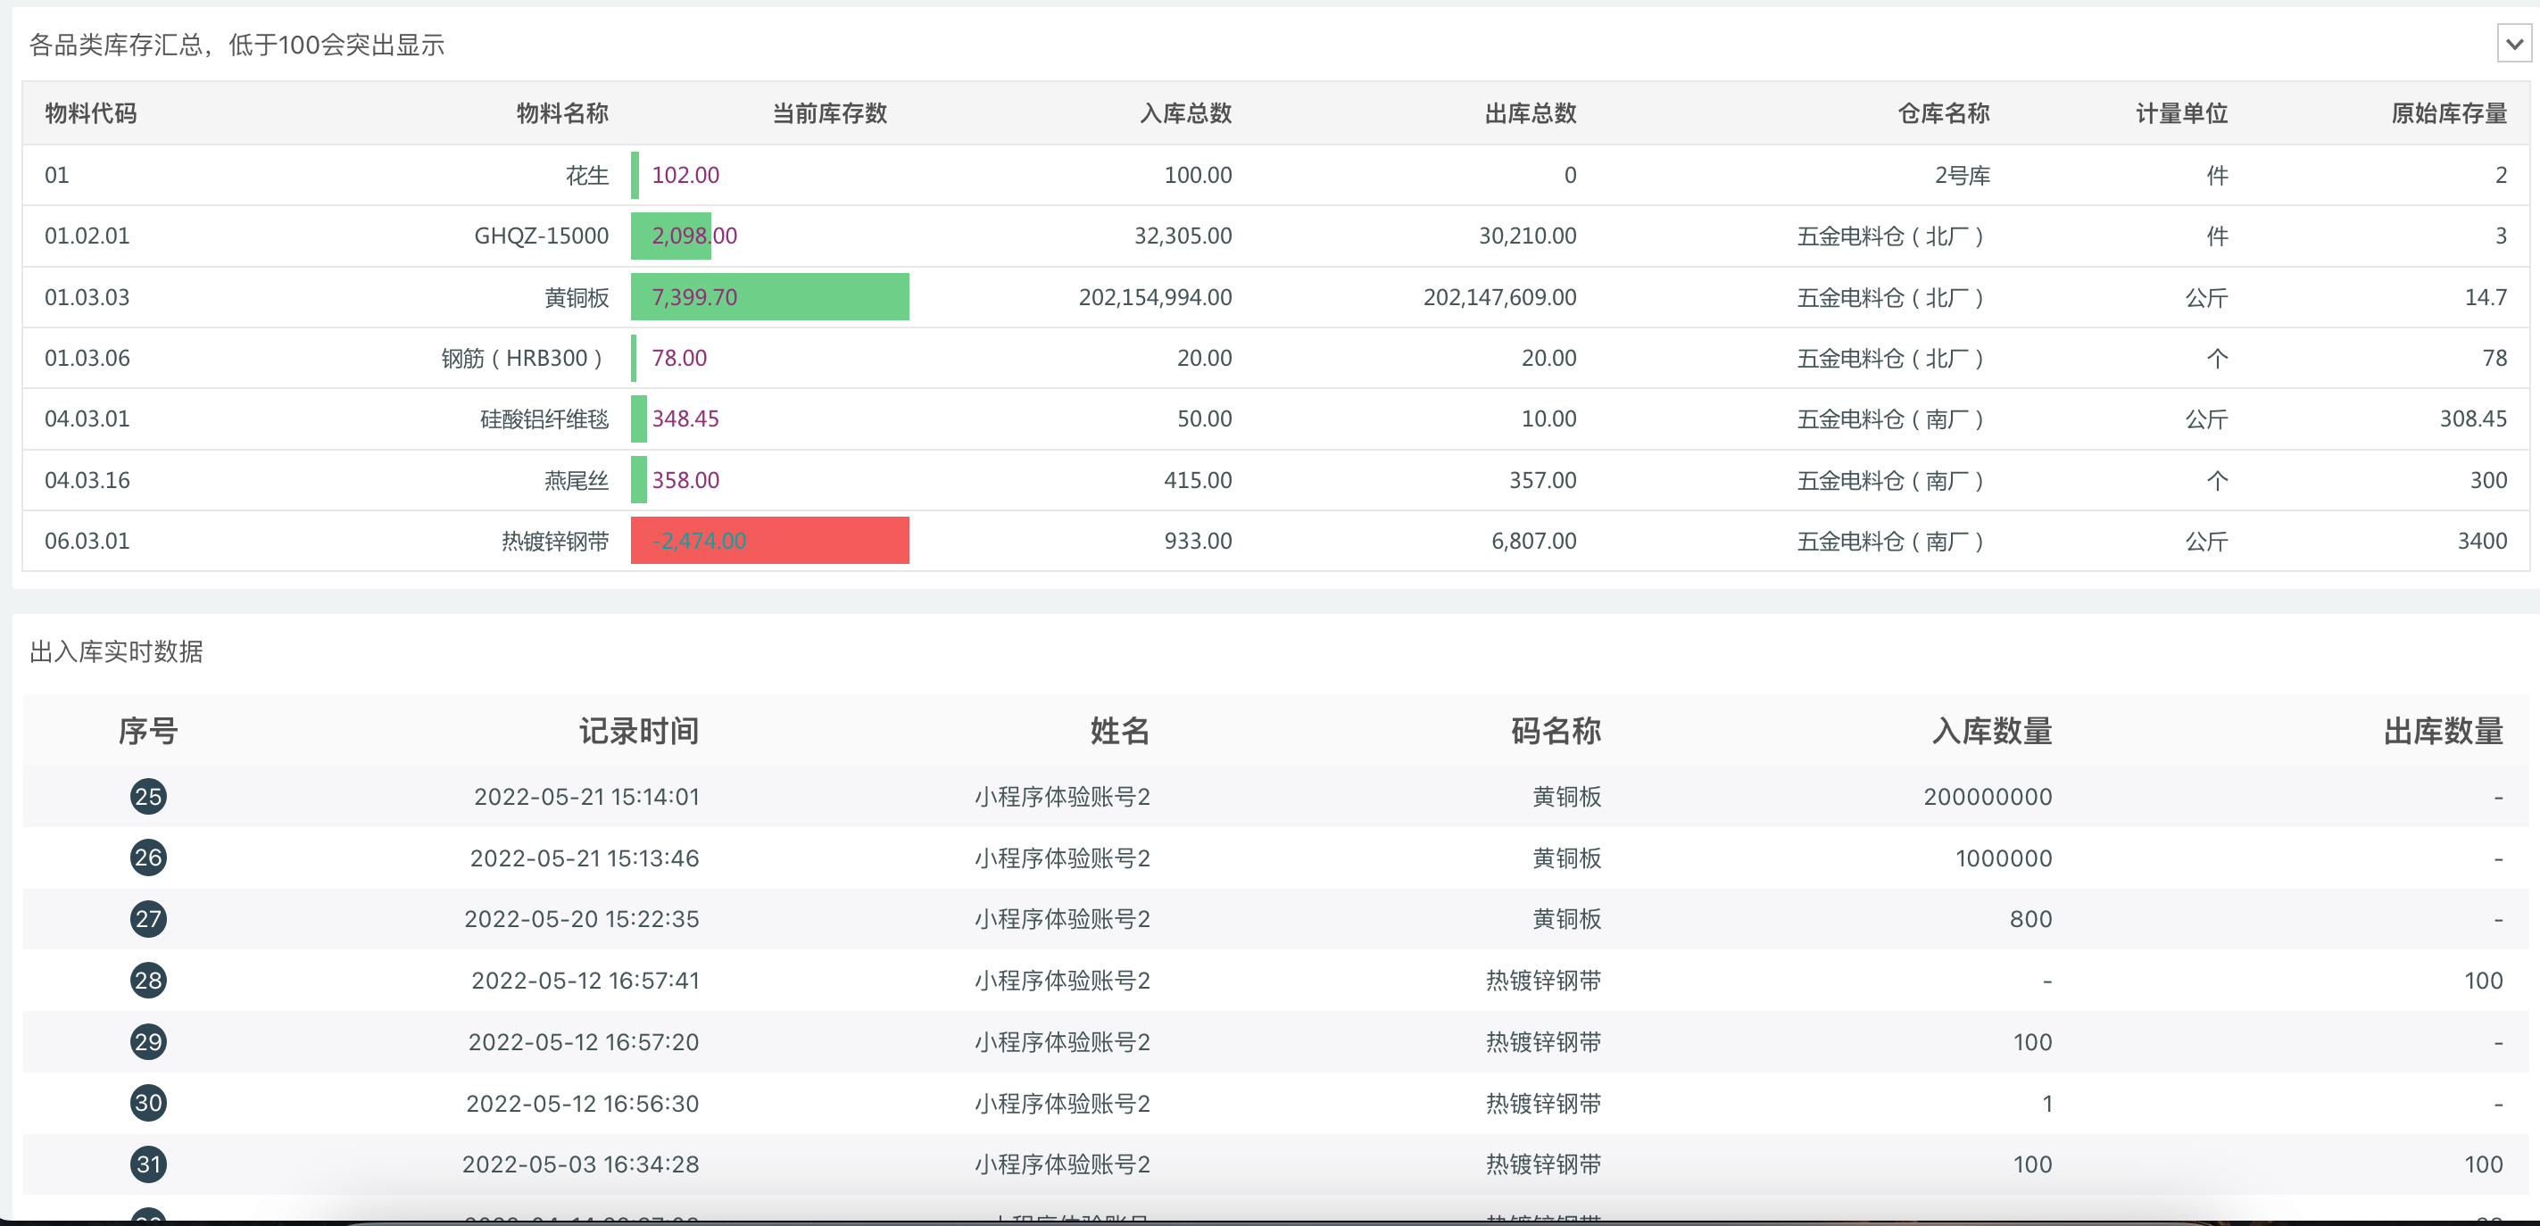Screen dimensions: 2540x1226
Task: Click the sequence badge number 26
Action: (148, 857)
